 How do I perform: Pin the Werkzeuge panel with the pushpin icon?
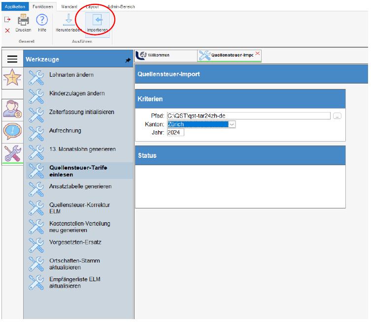pos(128,60)
